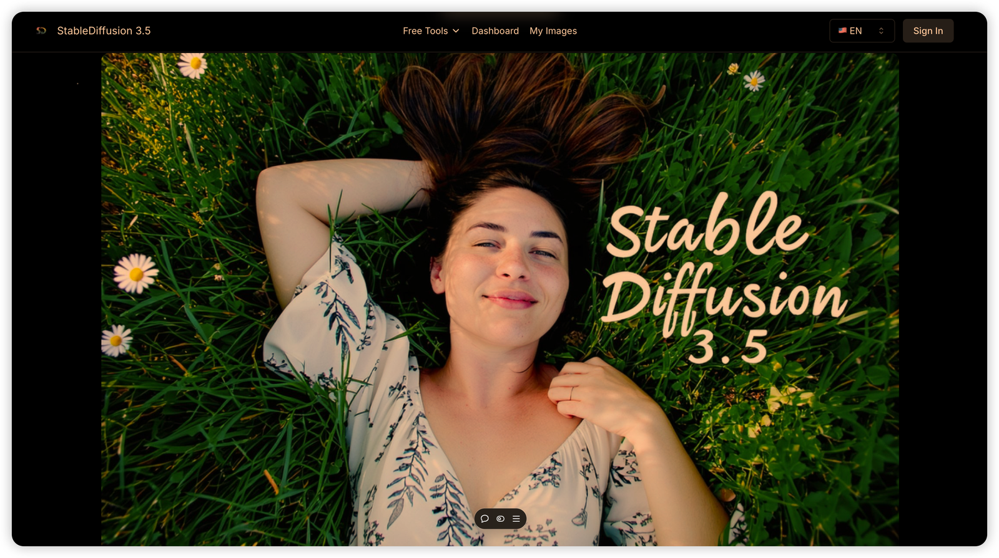Open the hamburger menu icon in the floating toolbar
The image size is (999, 558).
click(516, 519)
